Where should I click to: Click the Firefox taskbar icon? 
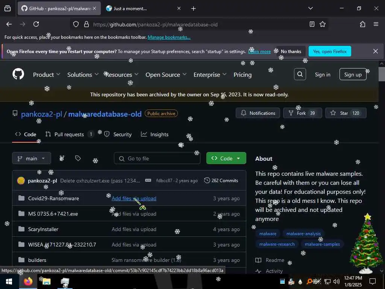[28, 281]
